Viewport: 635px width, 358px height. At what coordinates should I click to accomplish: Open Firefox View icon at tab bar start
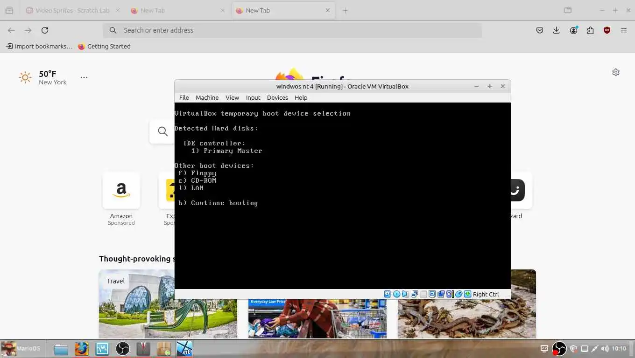tap(9, 10)
